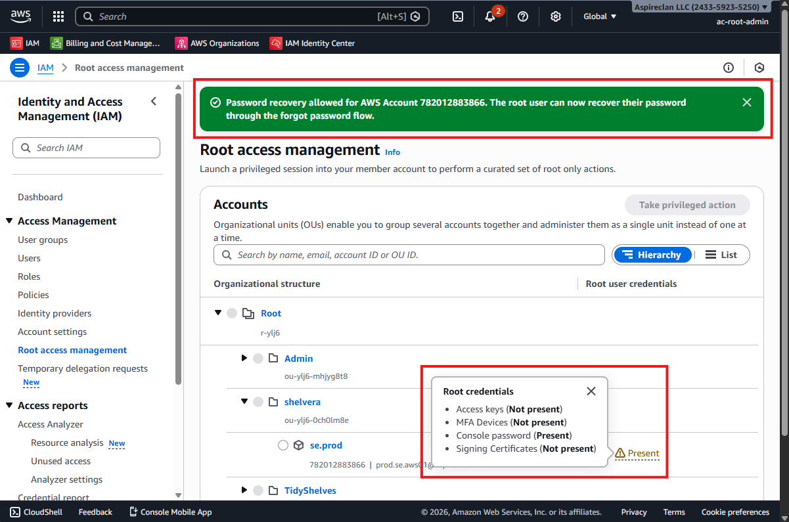Open Dashboard in IAM sidebar

[x=40, y=197]
